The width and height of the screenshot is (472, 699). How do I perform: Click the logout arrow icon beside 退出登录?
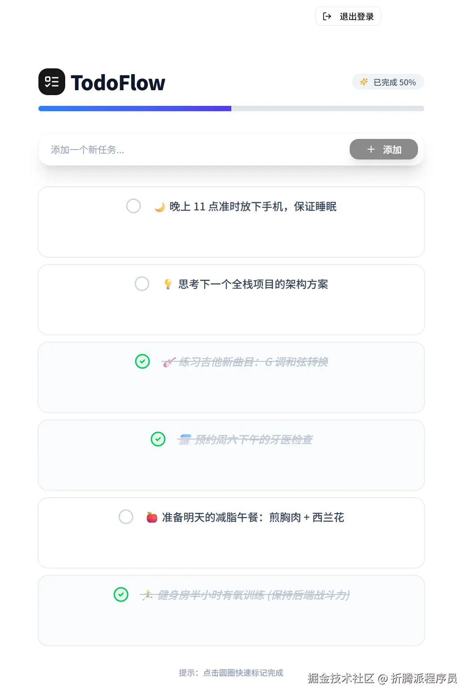pos(326,16)
